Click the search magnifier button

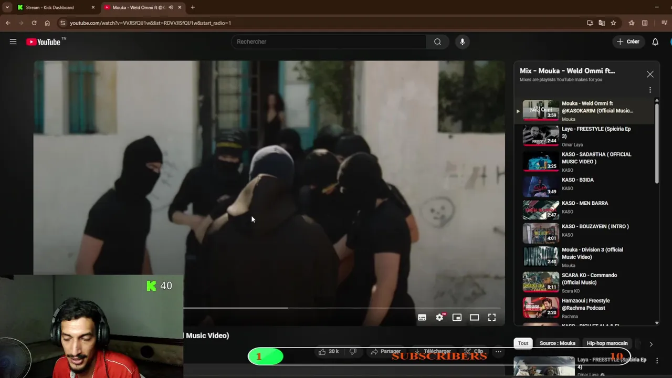pyautogui.click(x=437, y=41)
